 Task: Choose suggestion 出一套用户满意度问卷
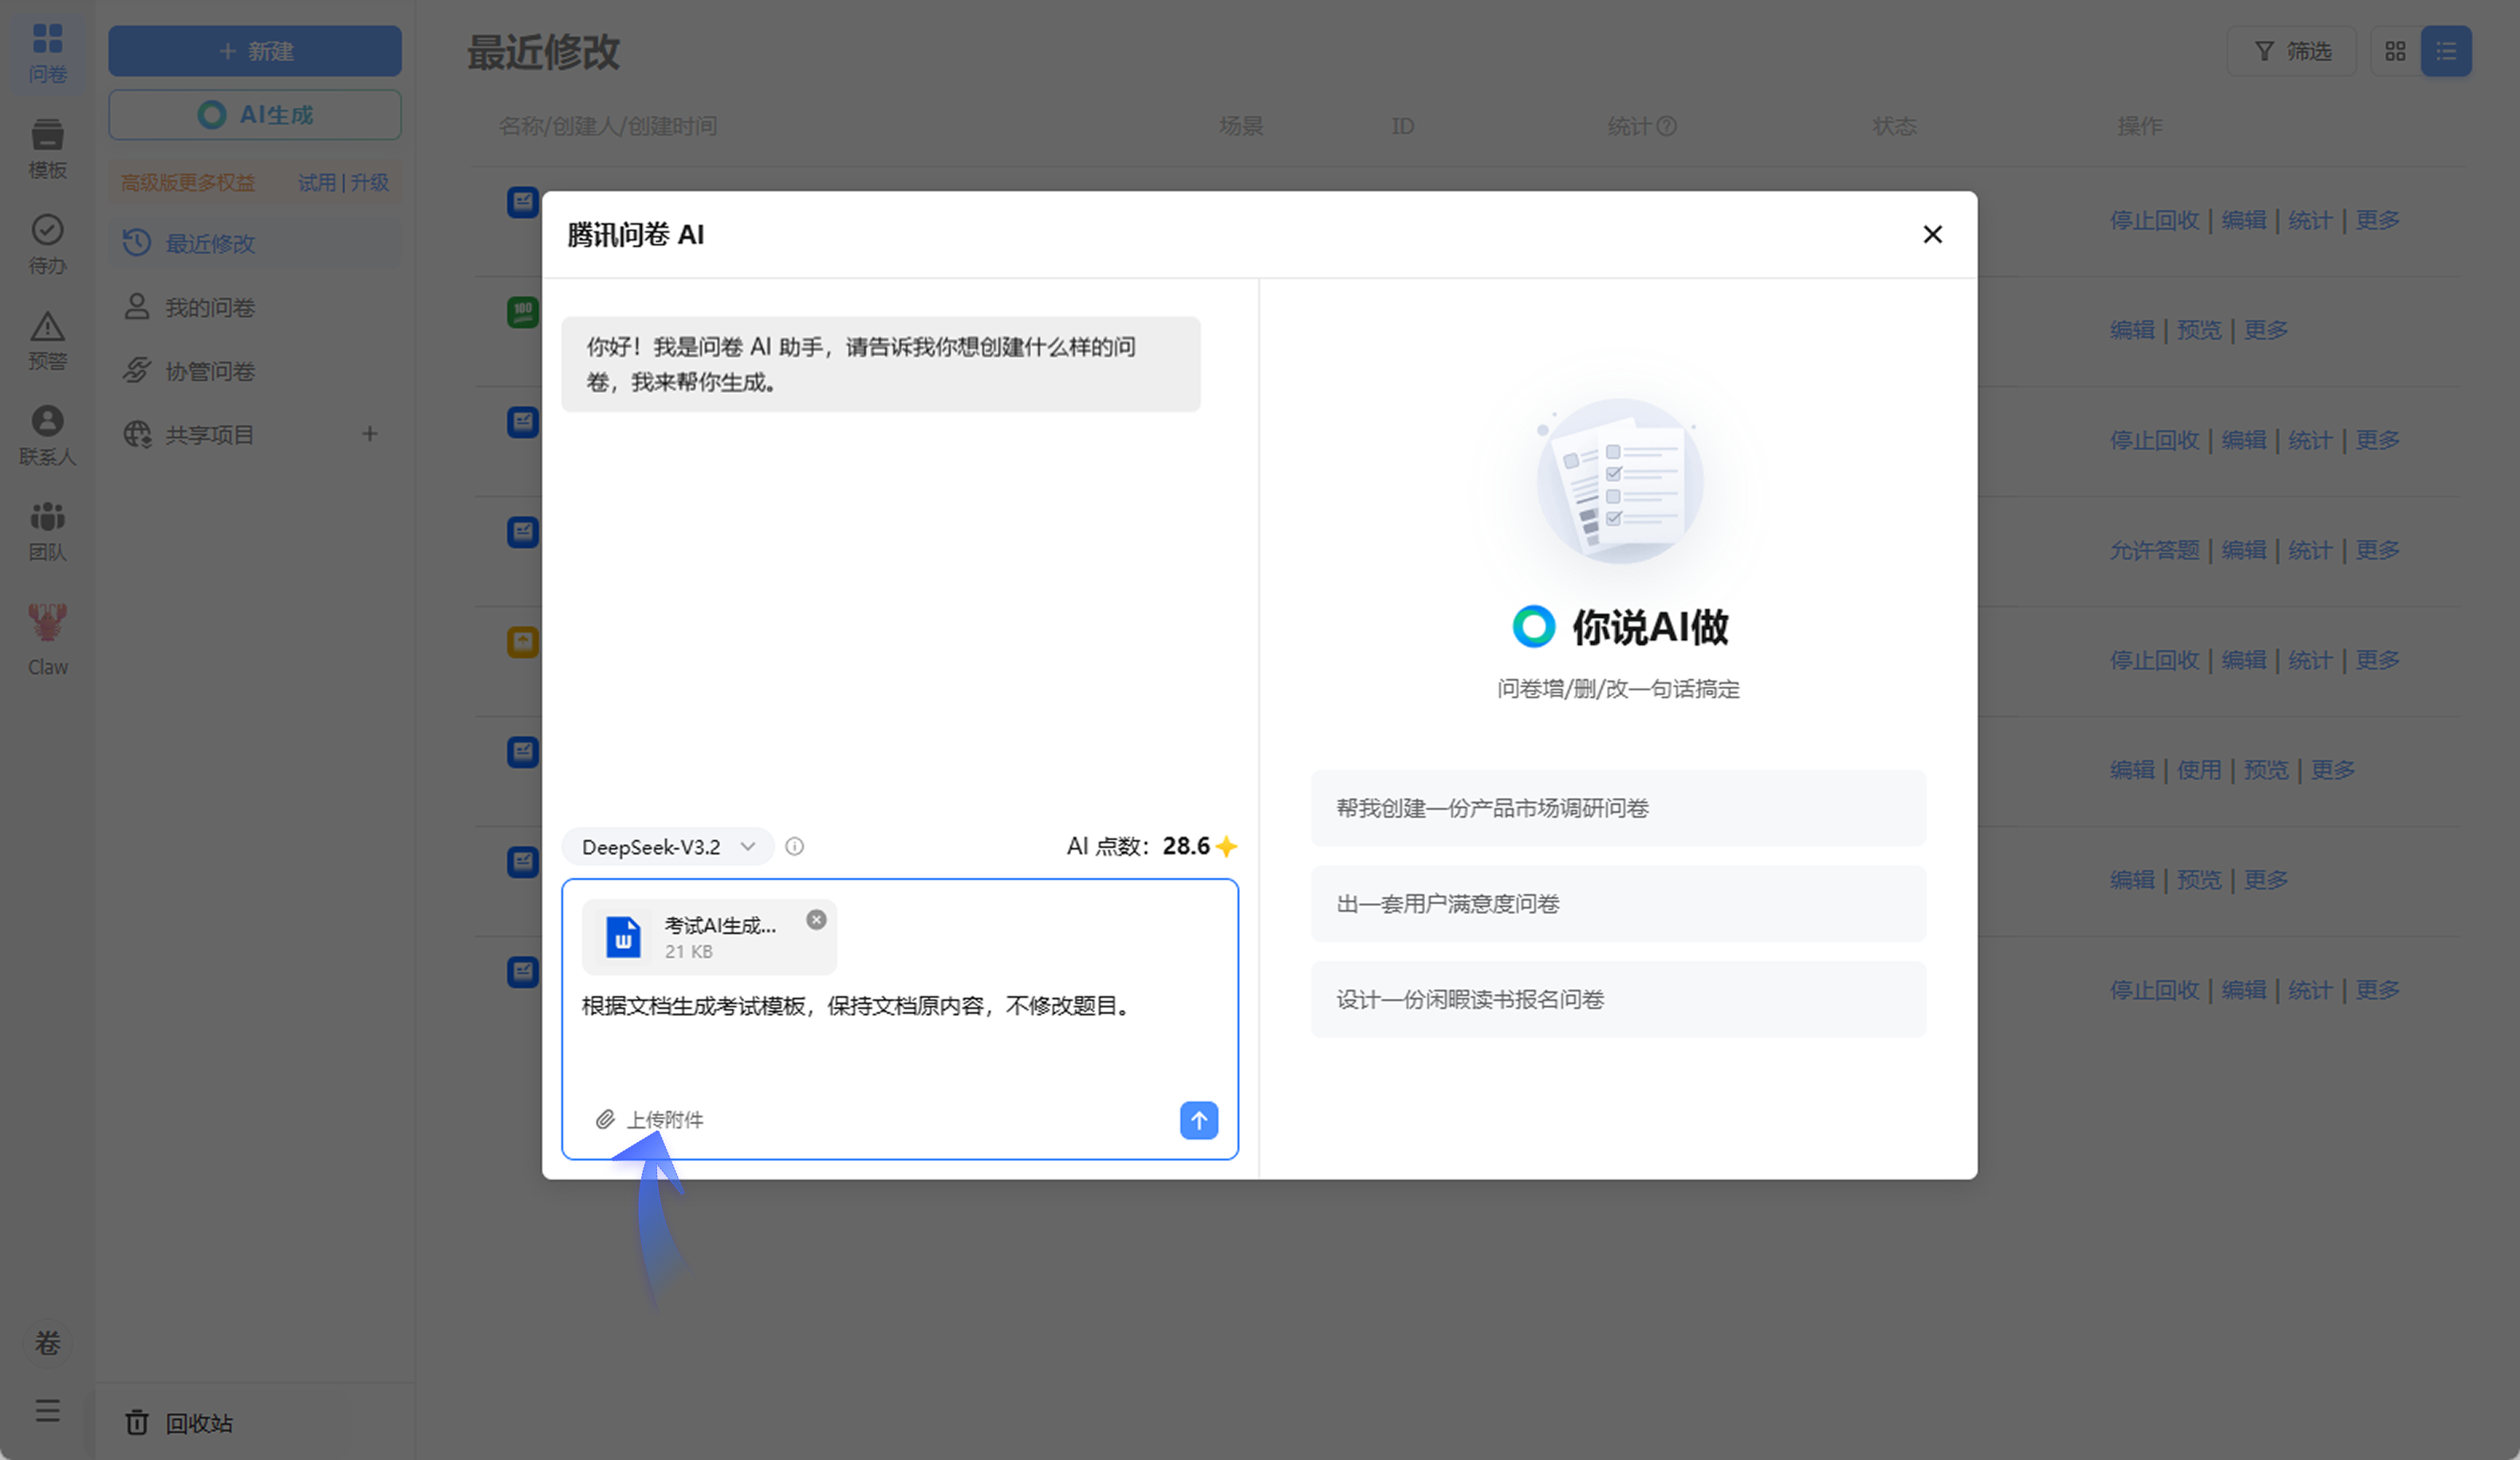[x=1618, y=904]
